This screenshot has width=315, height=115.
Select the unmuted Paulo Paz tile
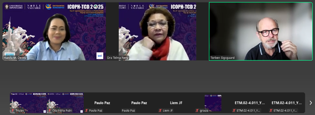139,103
